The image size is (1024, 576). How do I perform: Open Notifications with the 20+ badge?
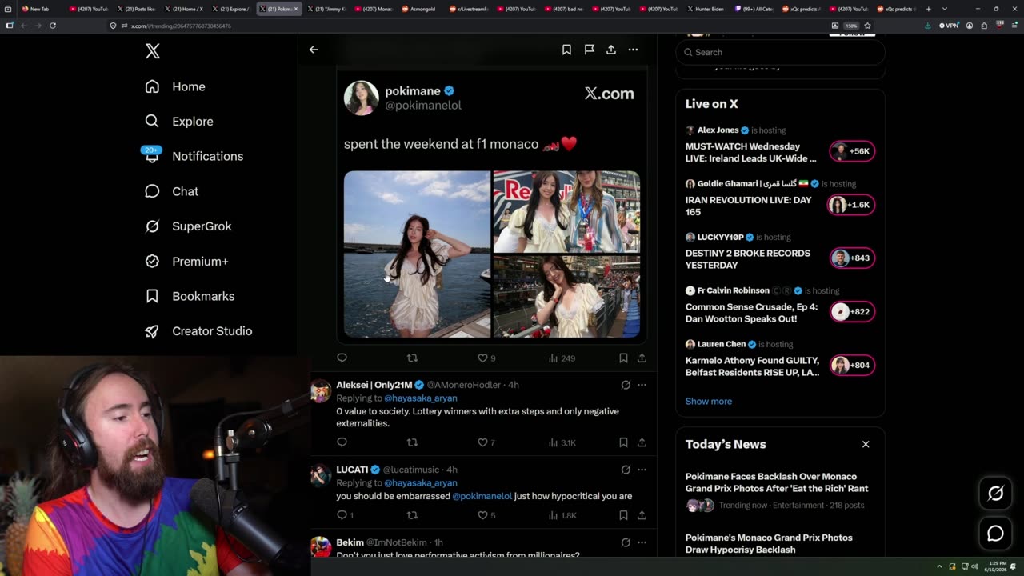coord(194,156)
